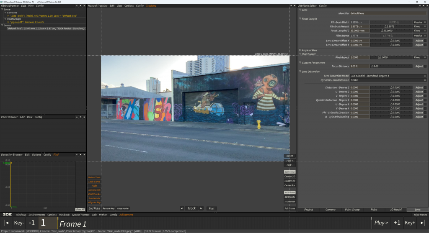Viewport: 429px width, 233px height.
Task: Enable Adjust checkbox for Focus Distance
Action: click(x=425, y=66)
